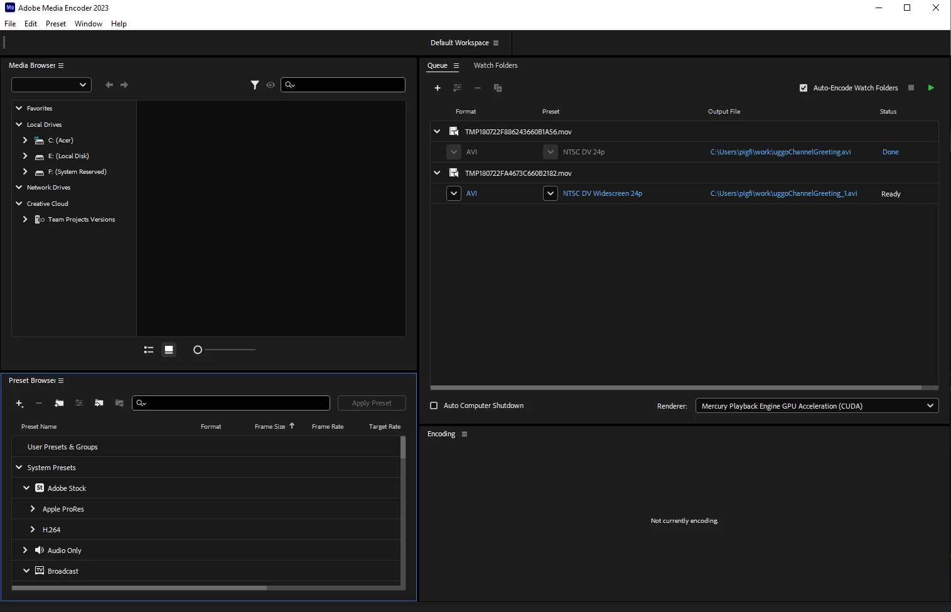Screen dimensions: 951x612
Task: Click the Add Output icon in Queue toolbar
Action: pos(458,88)
